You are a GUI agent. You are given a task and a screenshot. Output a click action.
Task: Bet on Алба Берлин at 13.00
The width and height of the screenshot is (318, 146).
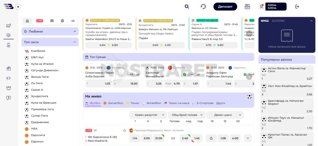point(126,83)
